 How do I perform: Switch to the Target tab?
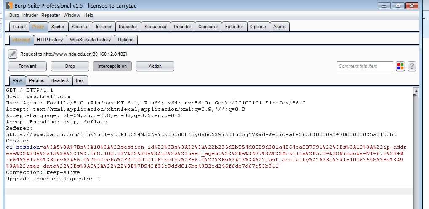coord(19,27)
